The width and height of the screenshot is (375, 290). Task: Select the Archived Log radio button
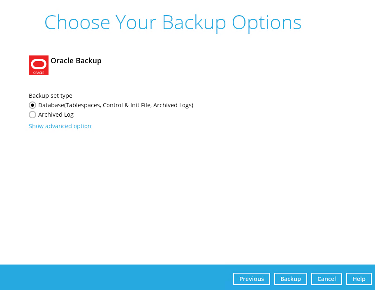[x=32, y=115]
